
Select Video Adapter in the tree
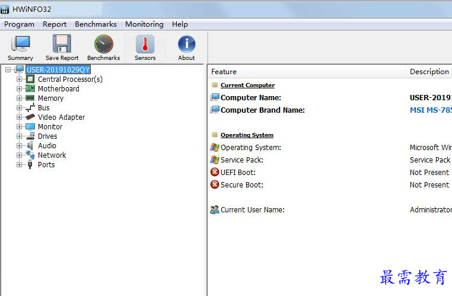pyautogui.click(x=62, y=117)
